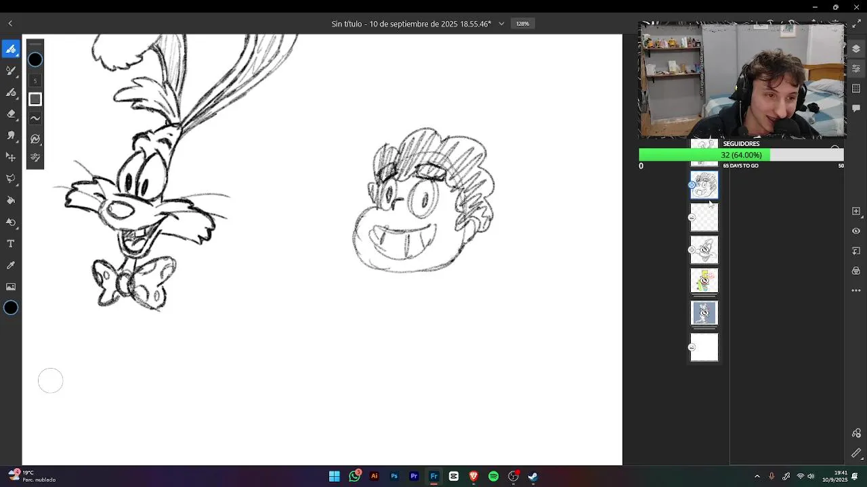This screenshot has width=867, height=487.
Task: Select the Text tool
Action: pyautogui.click(x=11, y=243)
